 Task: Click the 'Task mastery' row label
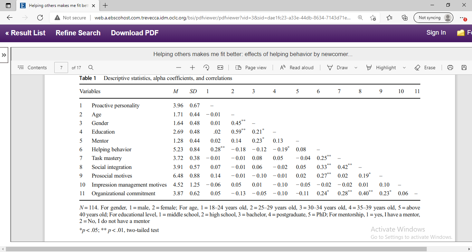point(106,158)
